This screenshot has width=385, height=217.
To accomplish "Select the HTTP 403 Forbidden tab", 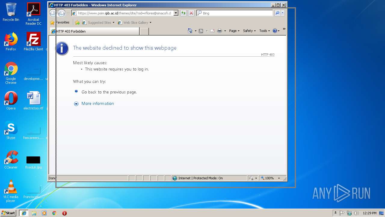I will (x=94, y=31).
